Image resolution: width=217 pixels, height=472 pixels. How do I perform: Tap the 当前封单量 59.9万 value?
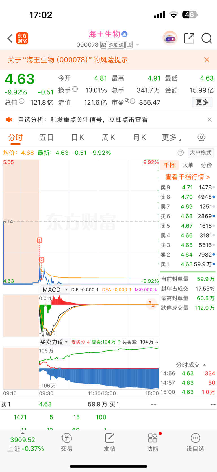pyautogui.click(x=206, y=279)
